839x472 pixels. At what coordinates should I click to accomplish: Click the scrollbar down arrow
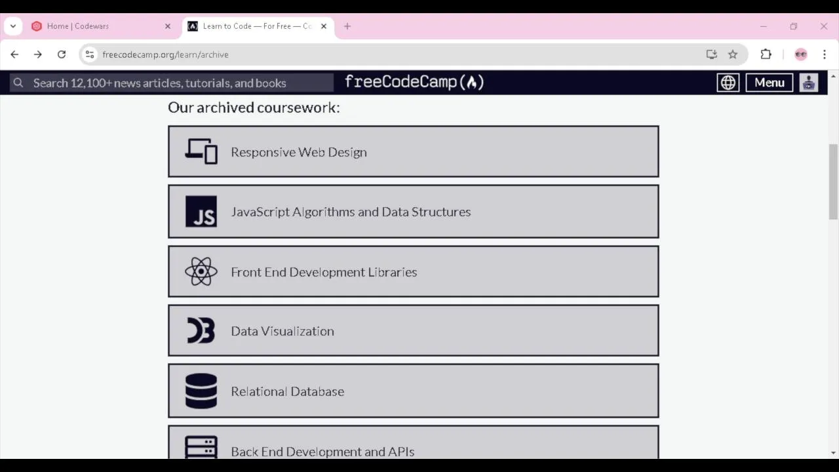tap(833, 452)
